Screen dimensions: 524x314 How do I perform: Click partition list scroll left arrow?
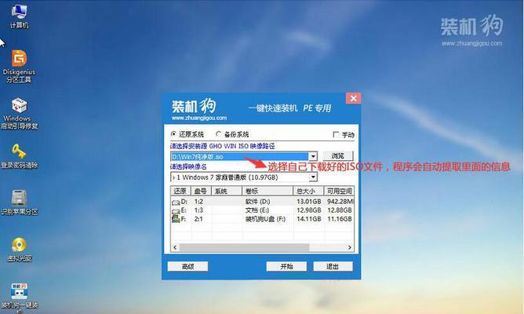[x=175, y=247]
